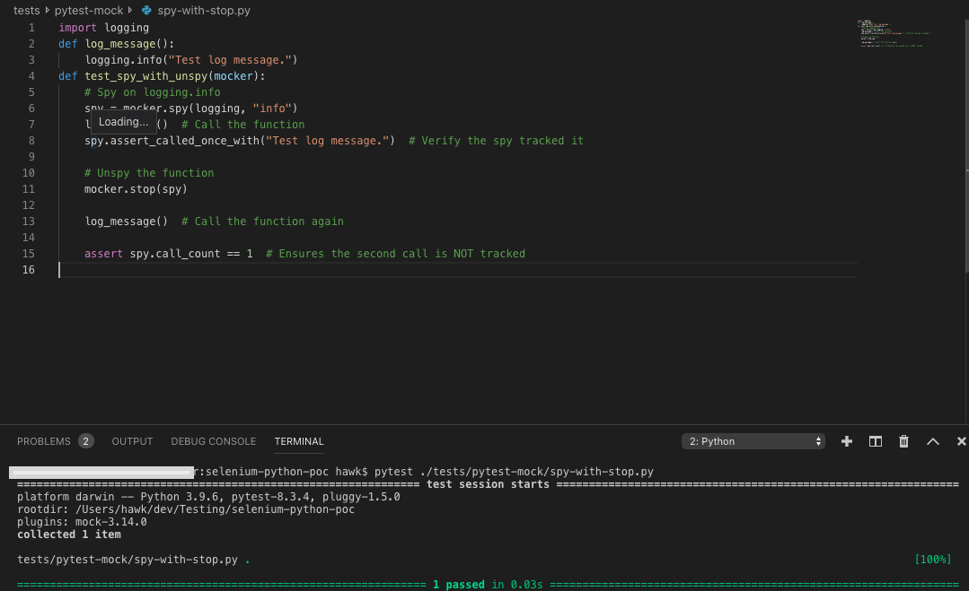Select the TERMINAL tab

tap(299, 441)
